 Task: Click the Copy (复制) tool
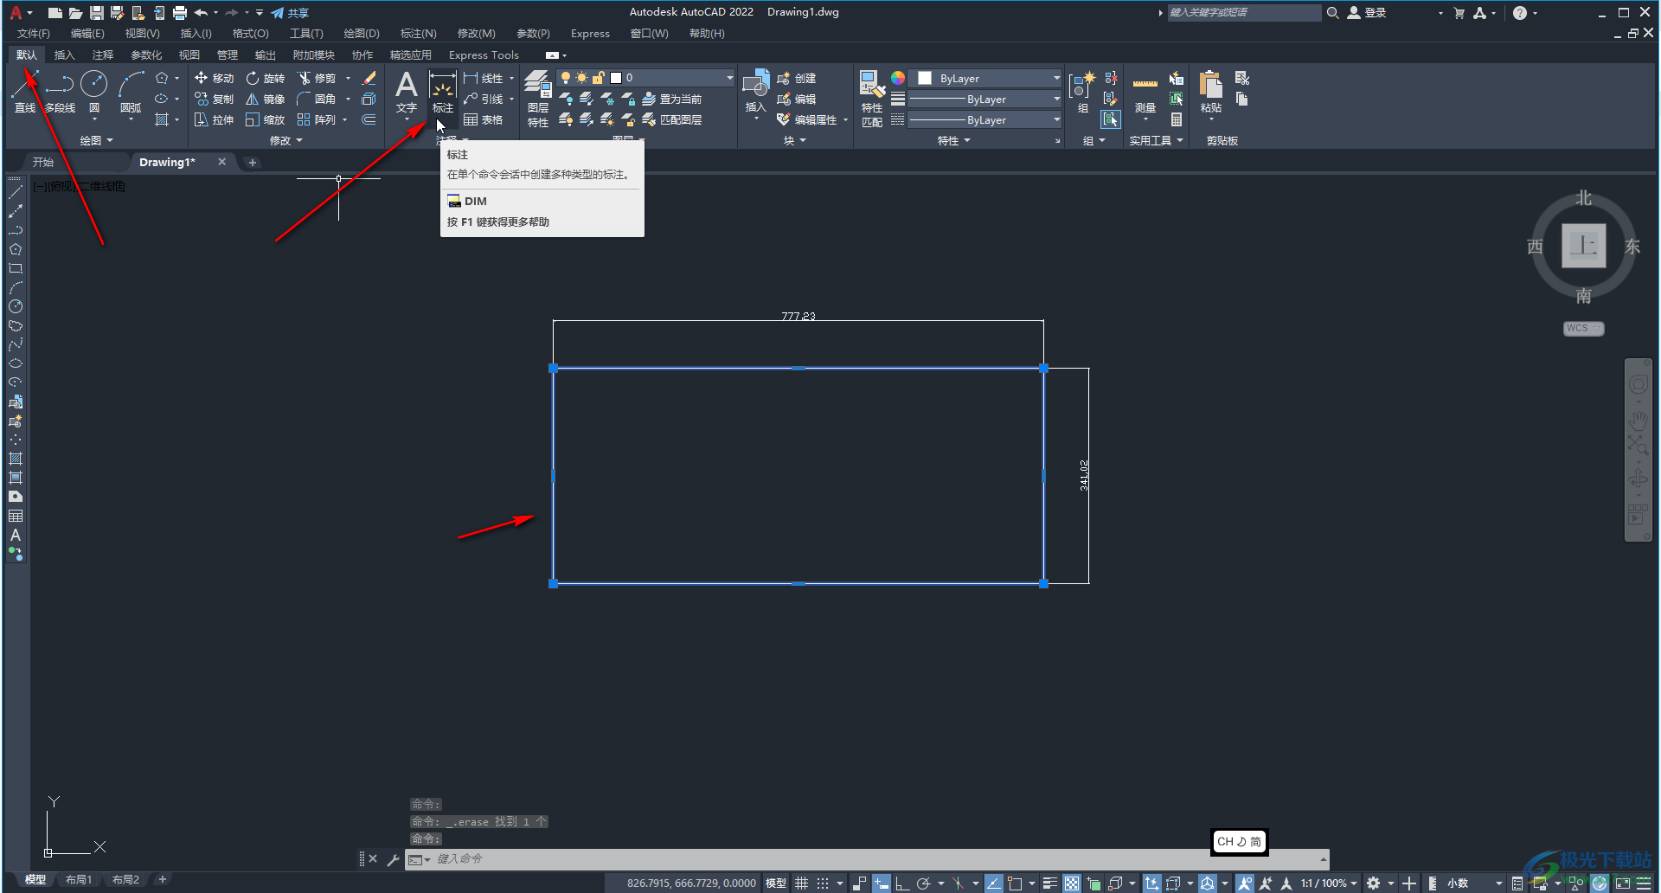point(214,99)
